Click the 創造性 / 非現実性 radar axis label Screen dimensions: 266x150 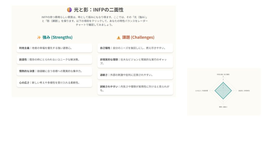[244, 91]
